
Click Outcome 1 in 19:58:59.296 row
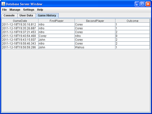132,47
